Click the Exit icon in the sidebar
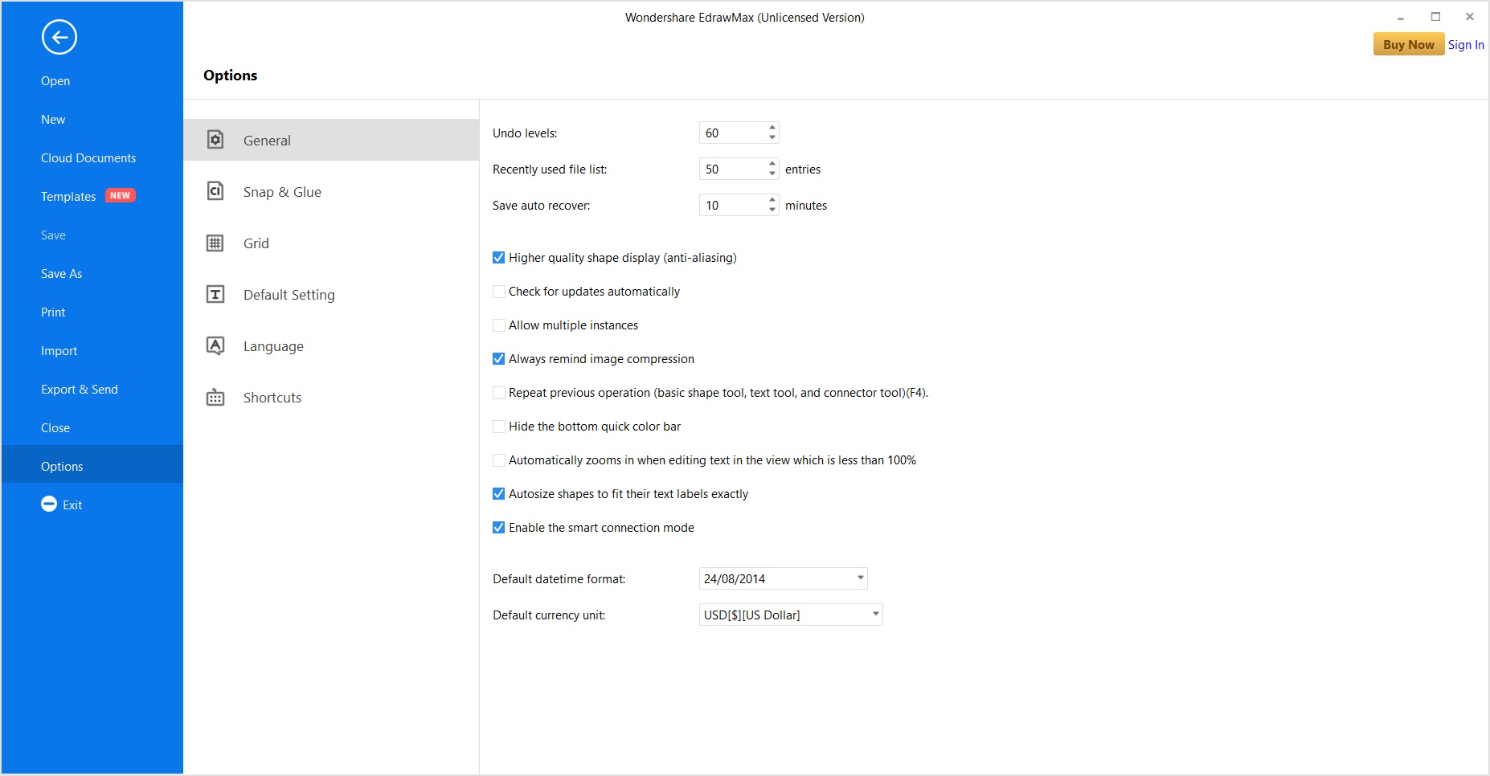 click(x=48, y=504)
